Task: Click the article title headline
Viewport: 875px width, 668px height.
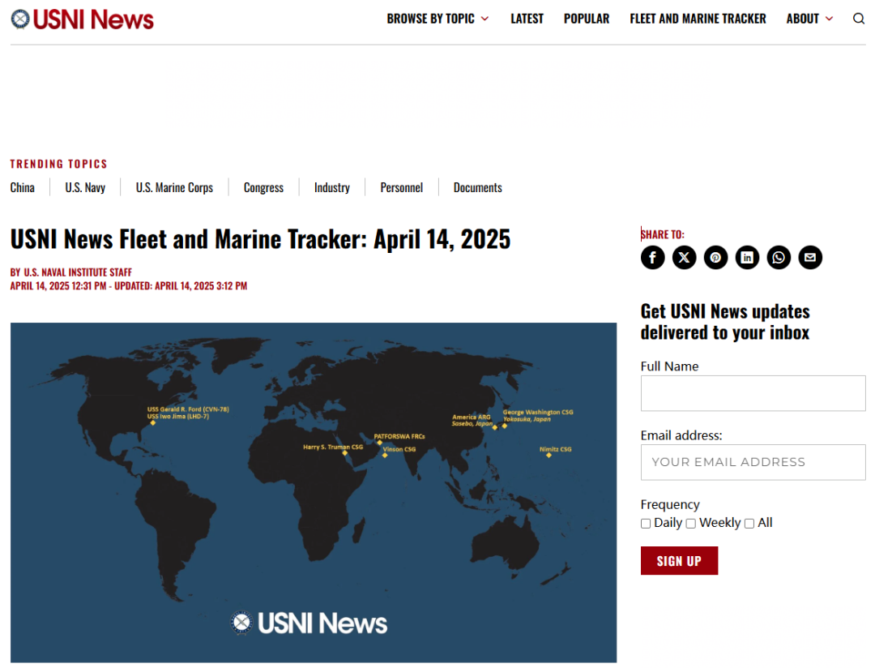Action: [260, 240]
